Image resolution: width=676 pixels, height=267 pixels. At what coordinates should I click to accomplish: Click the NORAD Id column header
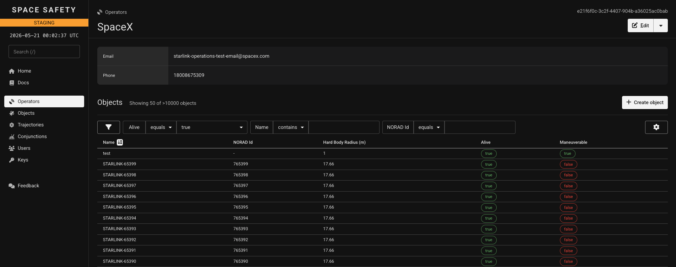tap(243, 142)
